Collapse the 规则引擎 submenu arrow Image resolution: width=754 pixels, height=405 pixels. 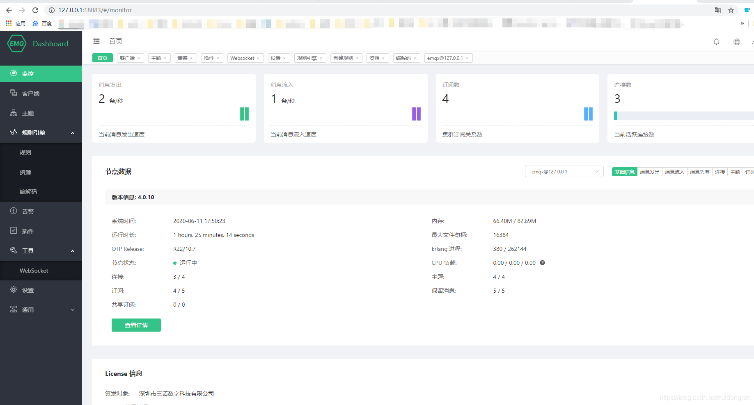coord(73,133)
